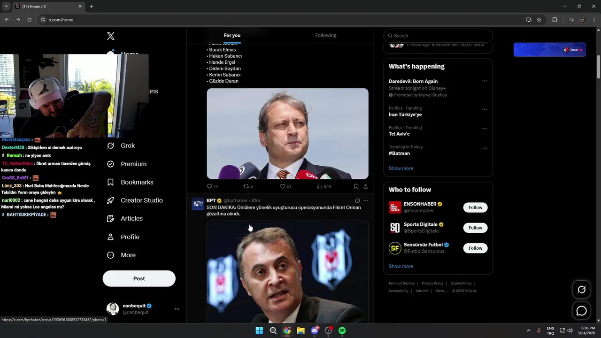The image size is (601, 338).
Task: Open Spotify from the taskbar
Action: [x=342, y=330]
